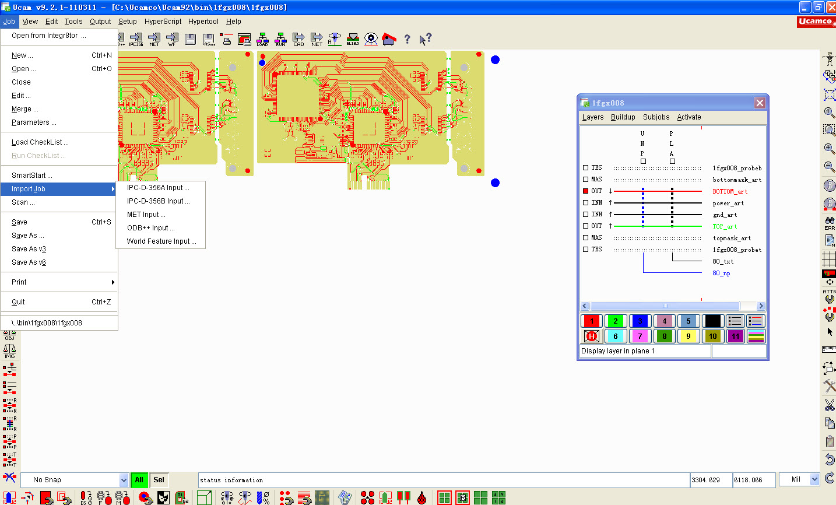The image size is (836, 505).
Task: Toggle the PLA column checkbox
Action: [x=672, y=161]
